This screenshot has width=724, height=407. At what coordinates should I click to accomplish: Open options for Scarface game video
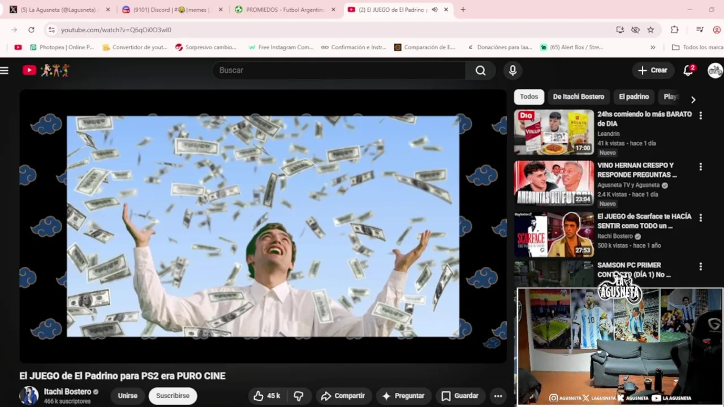(700, 218)
